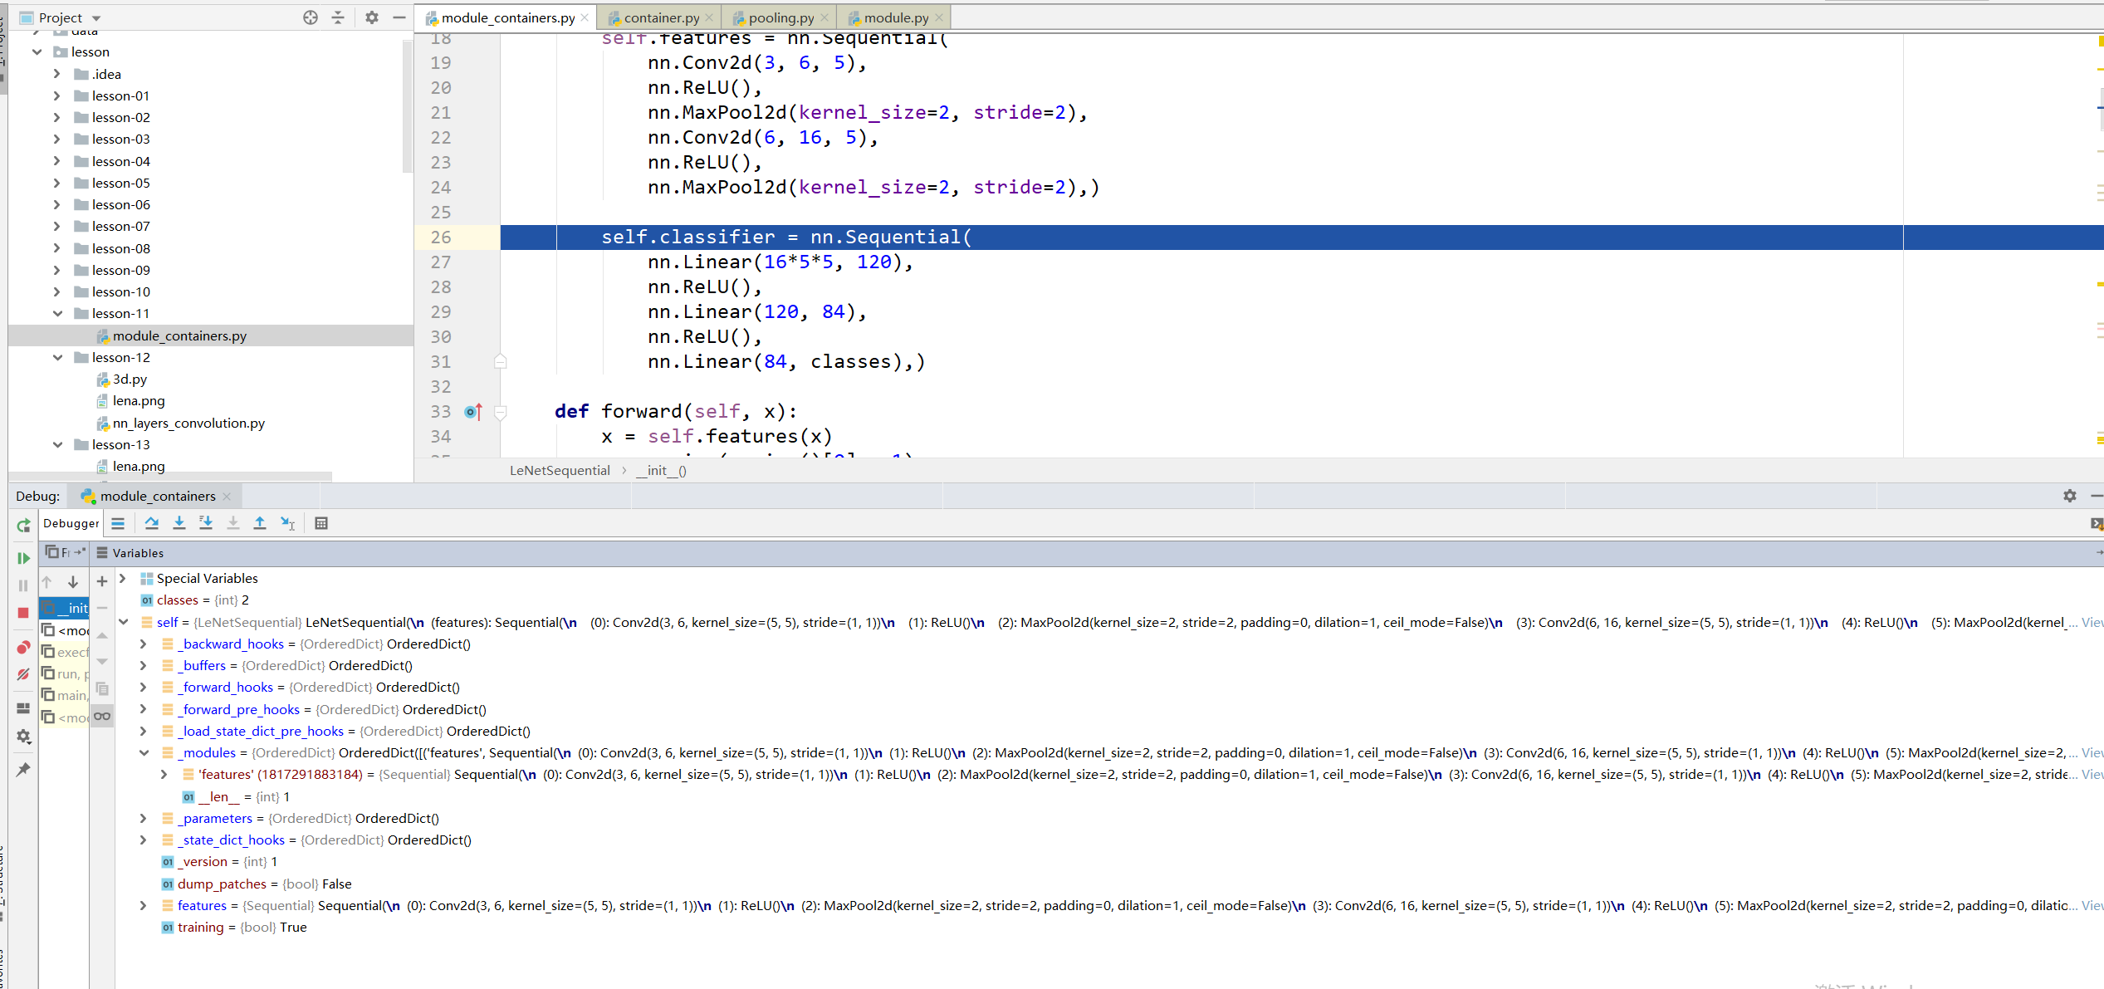Expand the lesson-05 folder
The height and width of the screenshot is (989, 2104).
pos(56,183)
